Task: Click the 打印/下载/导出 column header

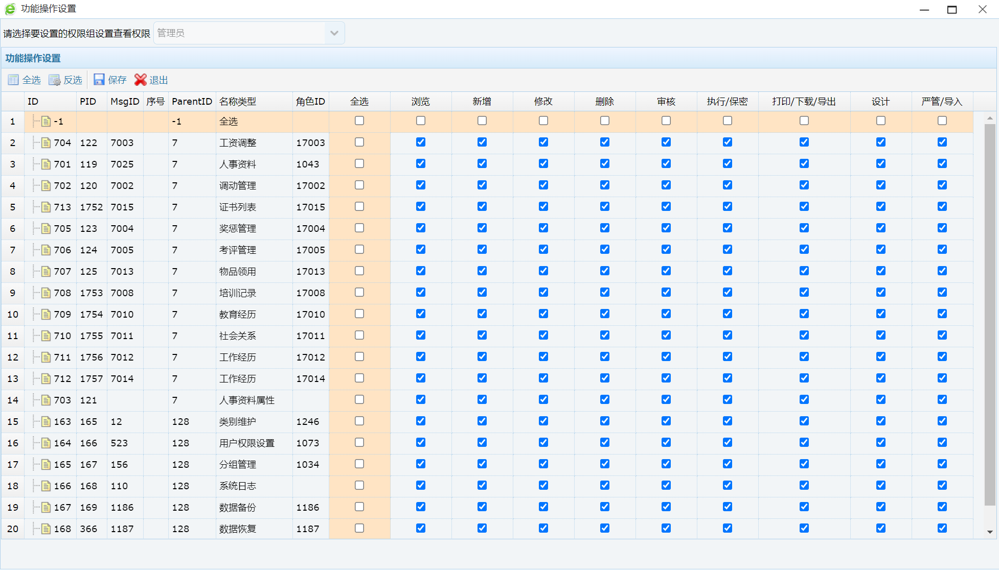Action: pos(804,101)
